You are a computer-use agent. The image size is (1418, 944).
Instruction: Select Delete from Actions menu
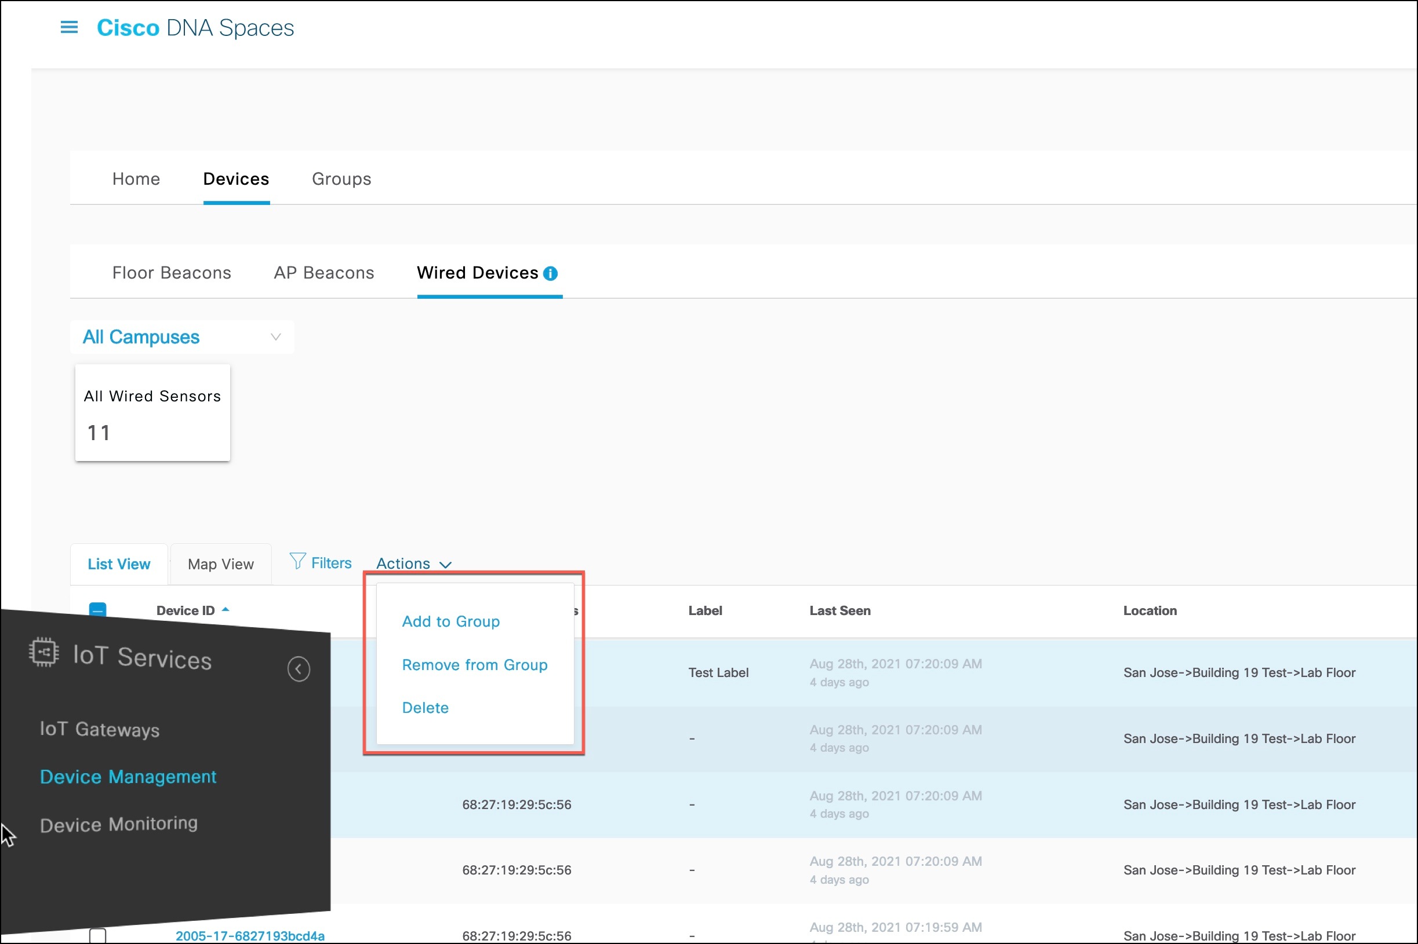[426, 707]
